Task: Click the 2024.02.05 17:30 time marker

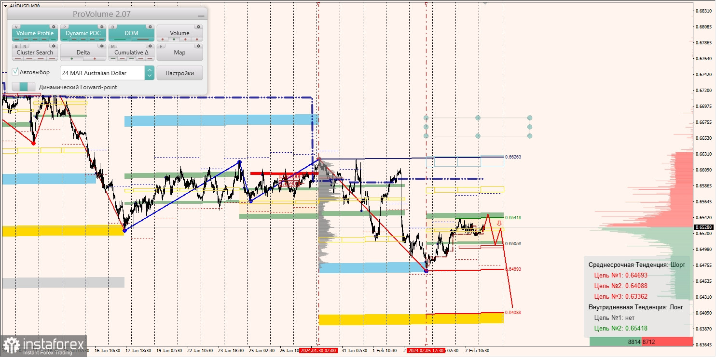Action: 426,351
